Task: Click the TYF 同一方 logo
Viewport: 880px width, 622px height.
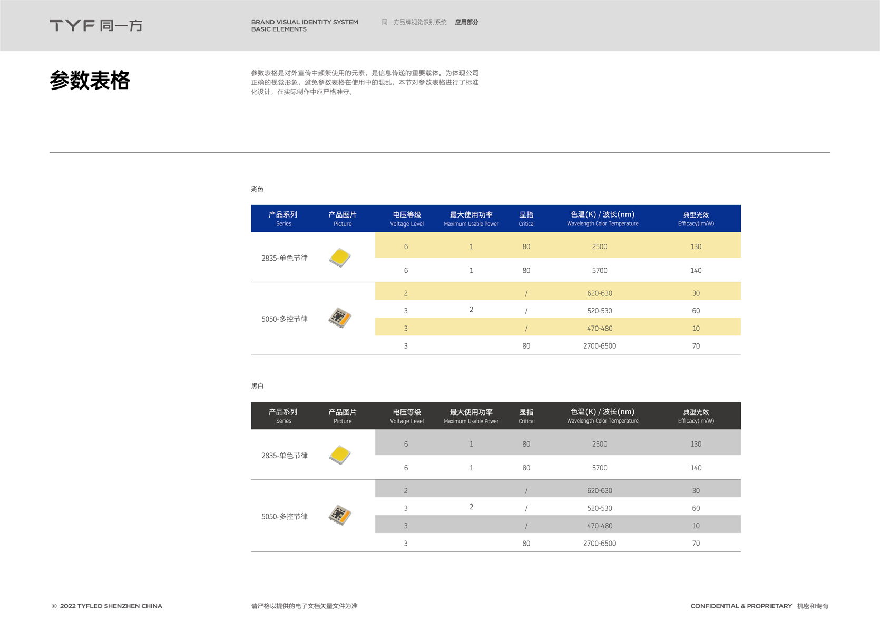Action: 96,25
